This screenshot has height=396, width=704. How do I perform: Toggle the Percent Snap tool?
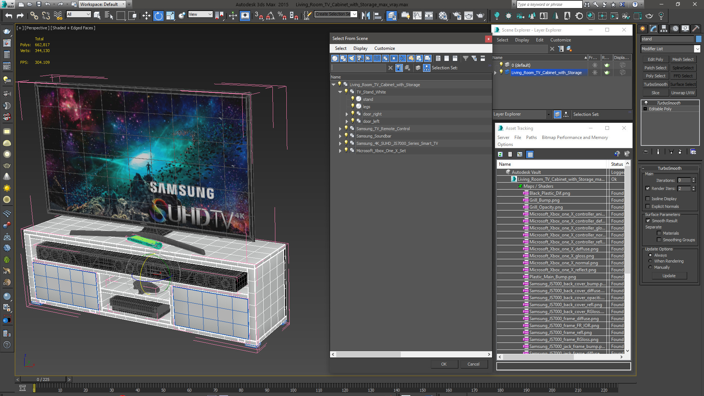[282, 15]
